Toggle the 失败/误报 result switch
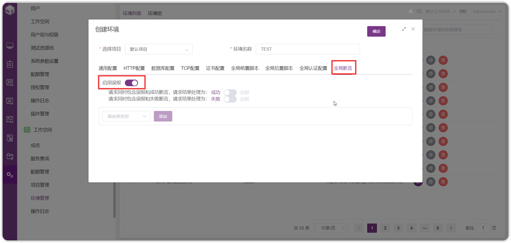The image size is (511, 243). click(x=230, y=99)
